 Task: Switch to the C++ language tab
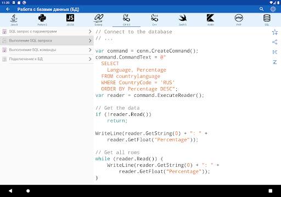[x=155, y=20]
